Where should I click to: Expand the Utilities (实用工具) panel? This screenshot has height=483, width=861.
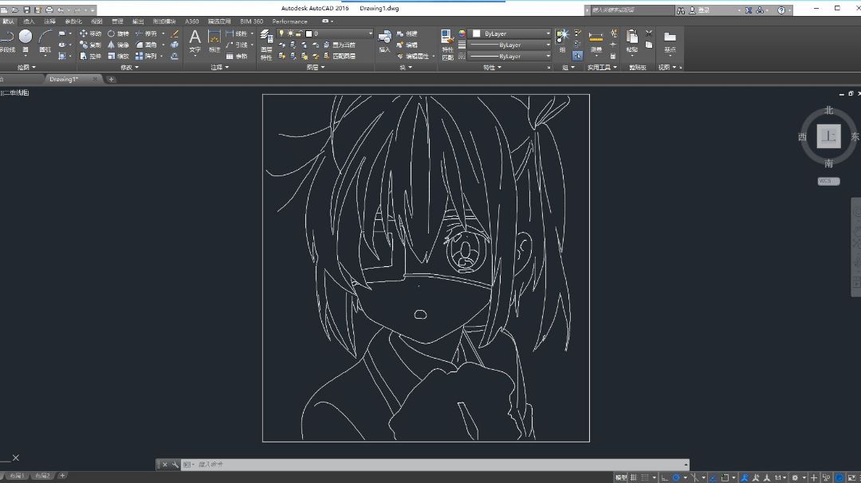click(x=602, y=68)
